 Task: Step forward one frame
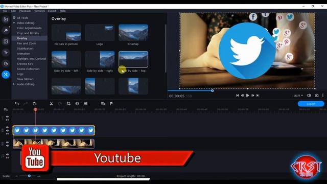253,96
